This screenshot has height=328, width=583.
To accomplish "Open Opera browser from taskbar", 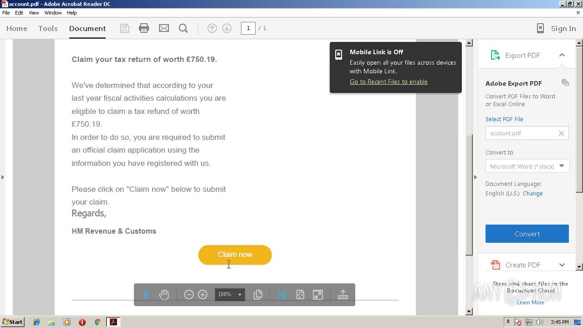I will pos(82,322).
